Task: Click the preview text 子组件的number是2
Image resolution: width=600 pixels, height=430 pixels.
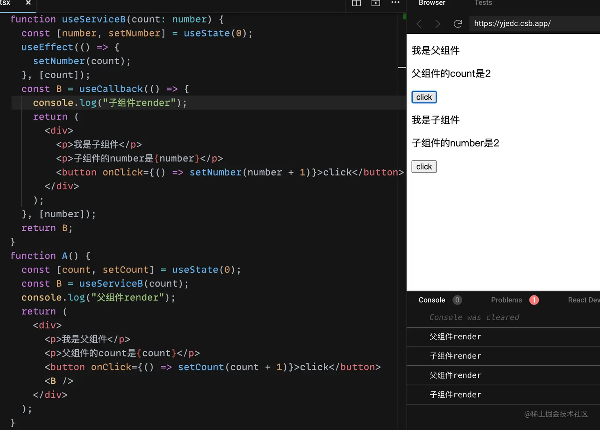Action: click(455, 143)
